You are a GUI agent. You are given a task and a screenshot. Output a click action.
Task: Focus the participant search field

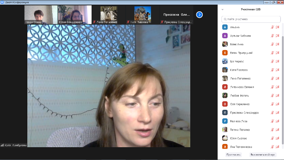tap(251, 19)
